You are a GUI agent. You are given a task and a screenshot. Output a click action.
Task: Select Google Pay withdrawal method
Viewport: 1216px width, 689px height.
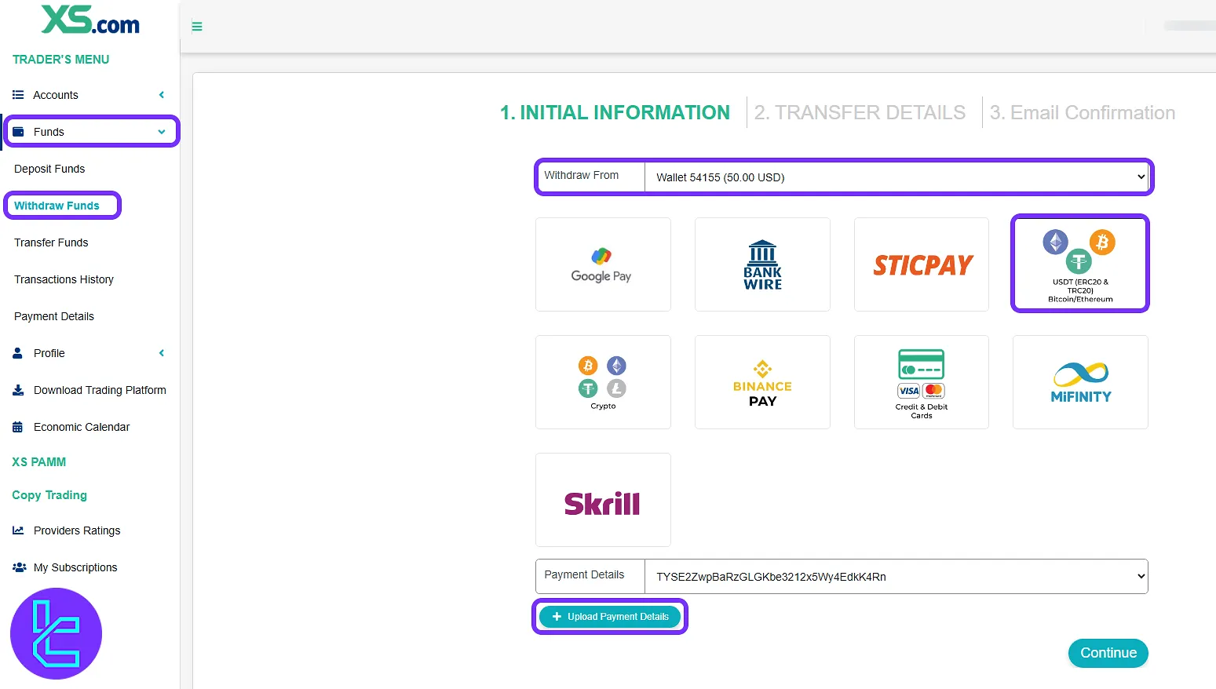tap(603, 264)
